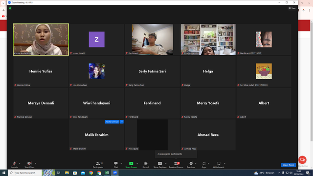The image size is (313, 176).
Task: Select Nadhira #1221713017 tile
Action: (264, 40)
